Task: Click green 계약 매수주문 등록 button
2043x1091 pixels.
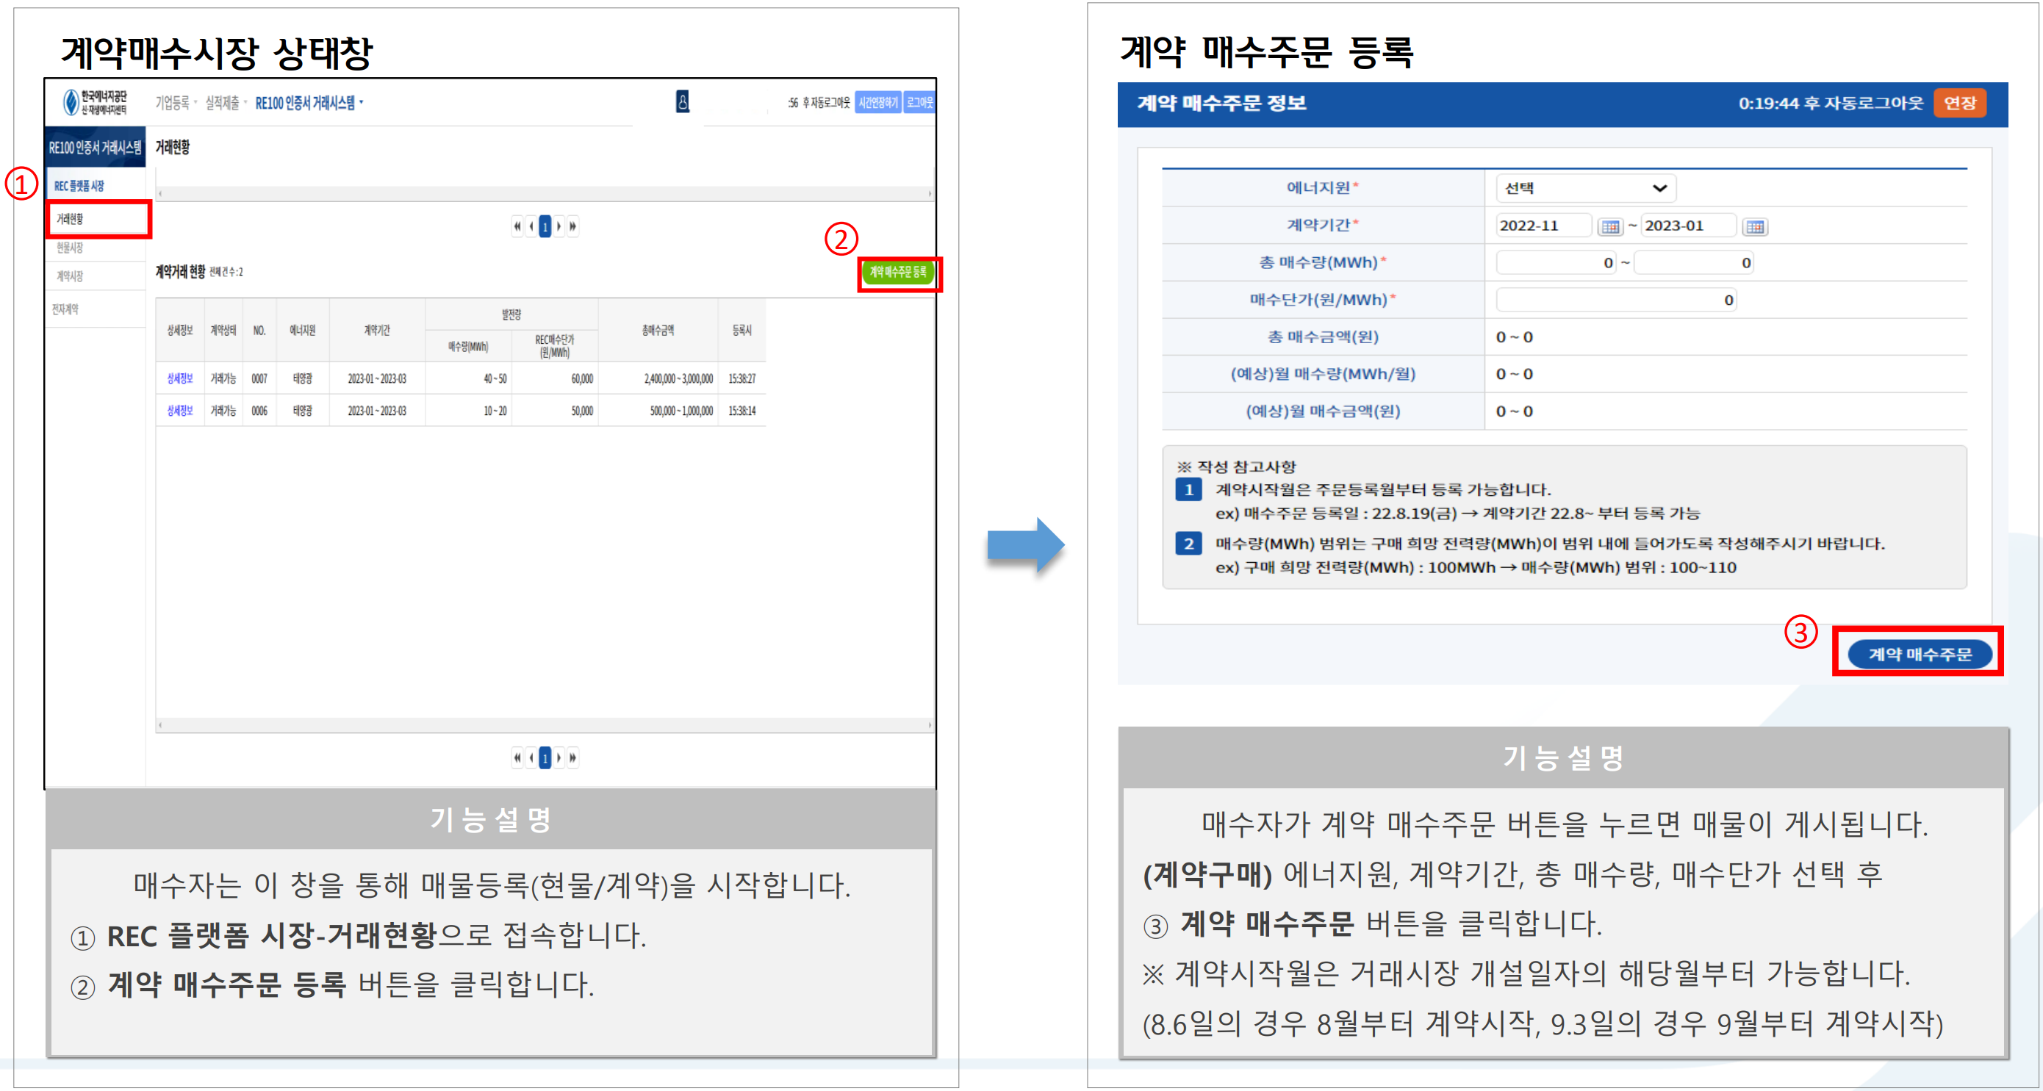Action: [898, 273]
